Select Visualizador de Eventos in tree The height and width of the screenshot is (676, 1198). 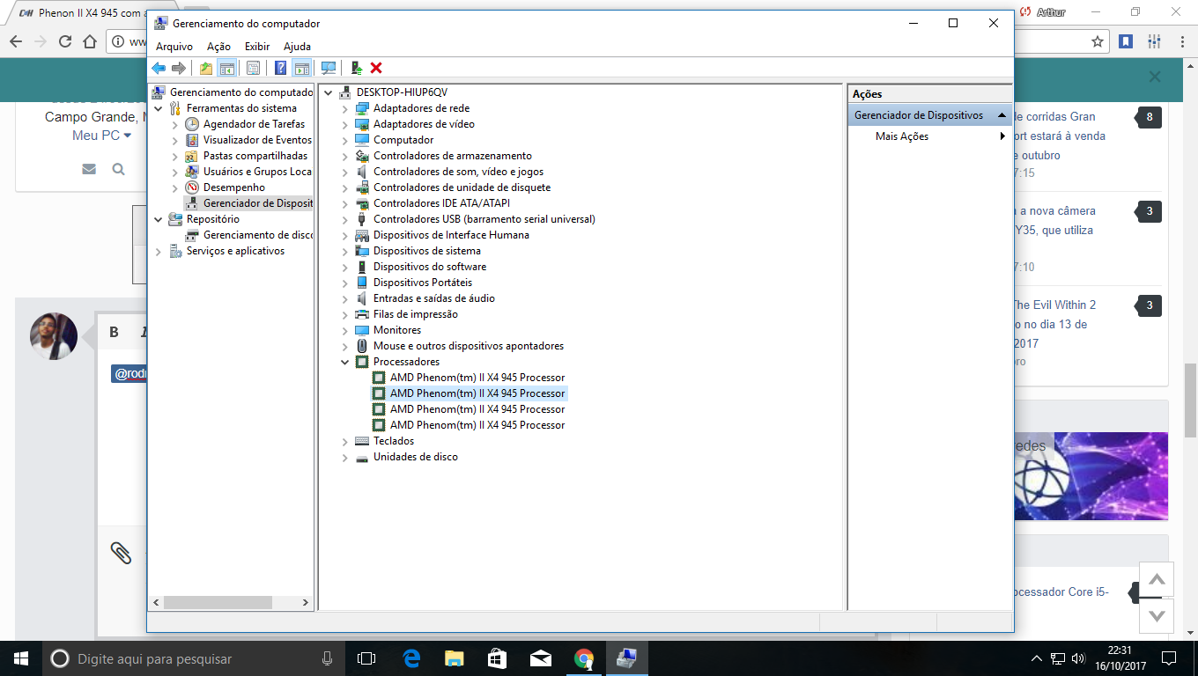[x=257, y=140]
